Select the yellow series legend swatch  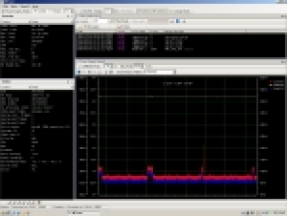pyautogui.click(x=271, y=85)
